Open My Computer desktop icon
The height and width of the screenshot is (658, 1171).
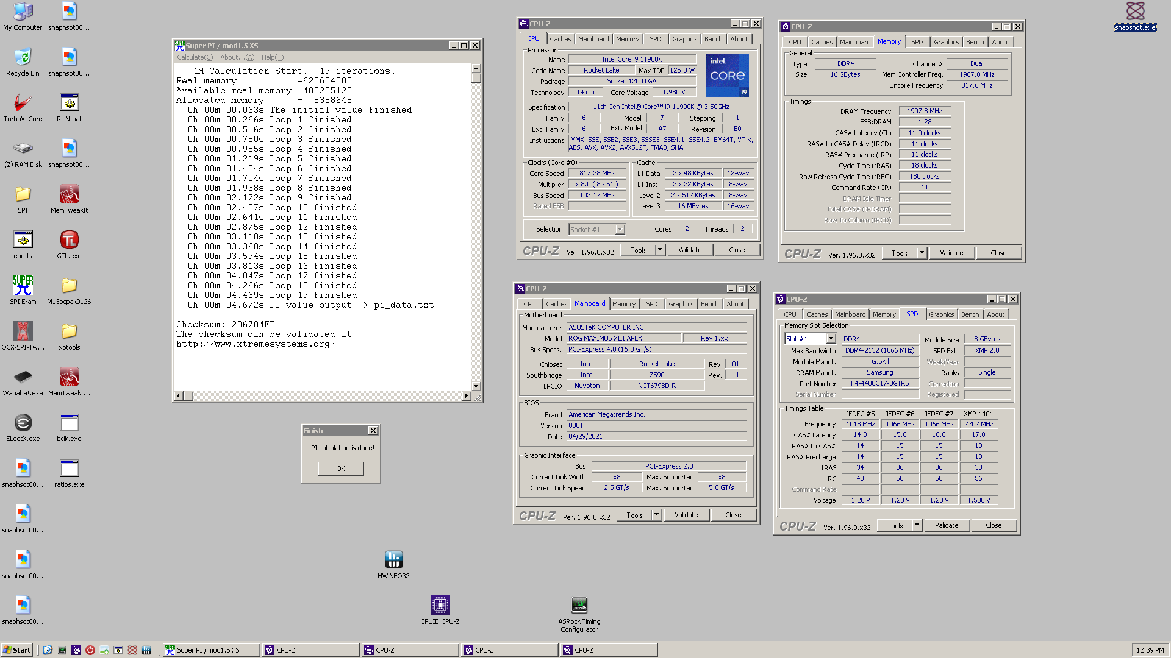(23, 16)
